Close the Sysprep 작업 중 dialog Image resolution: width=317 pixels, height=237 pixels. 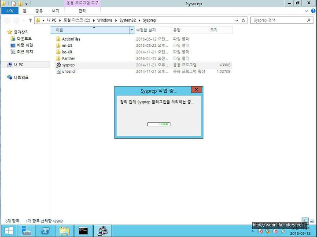click(x=196, y=90)
